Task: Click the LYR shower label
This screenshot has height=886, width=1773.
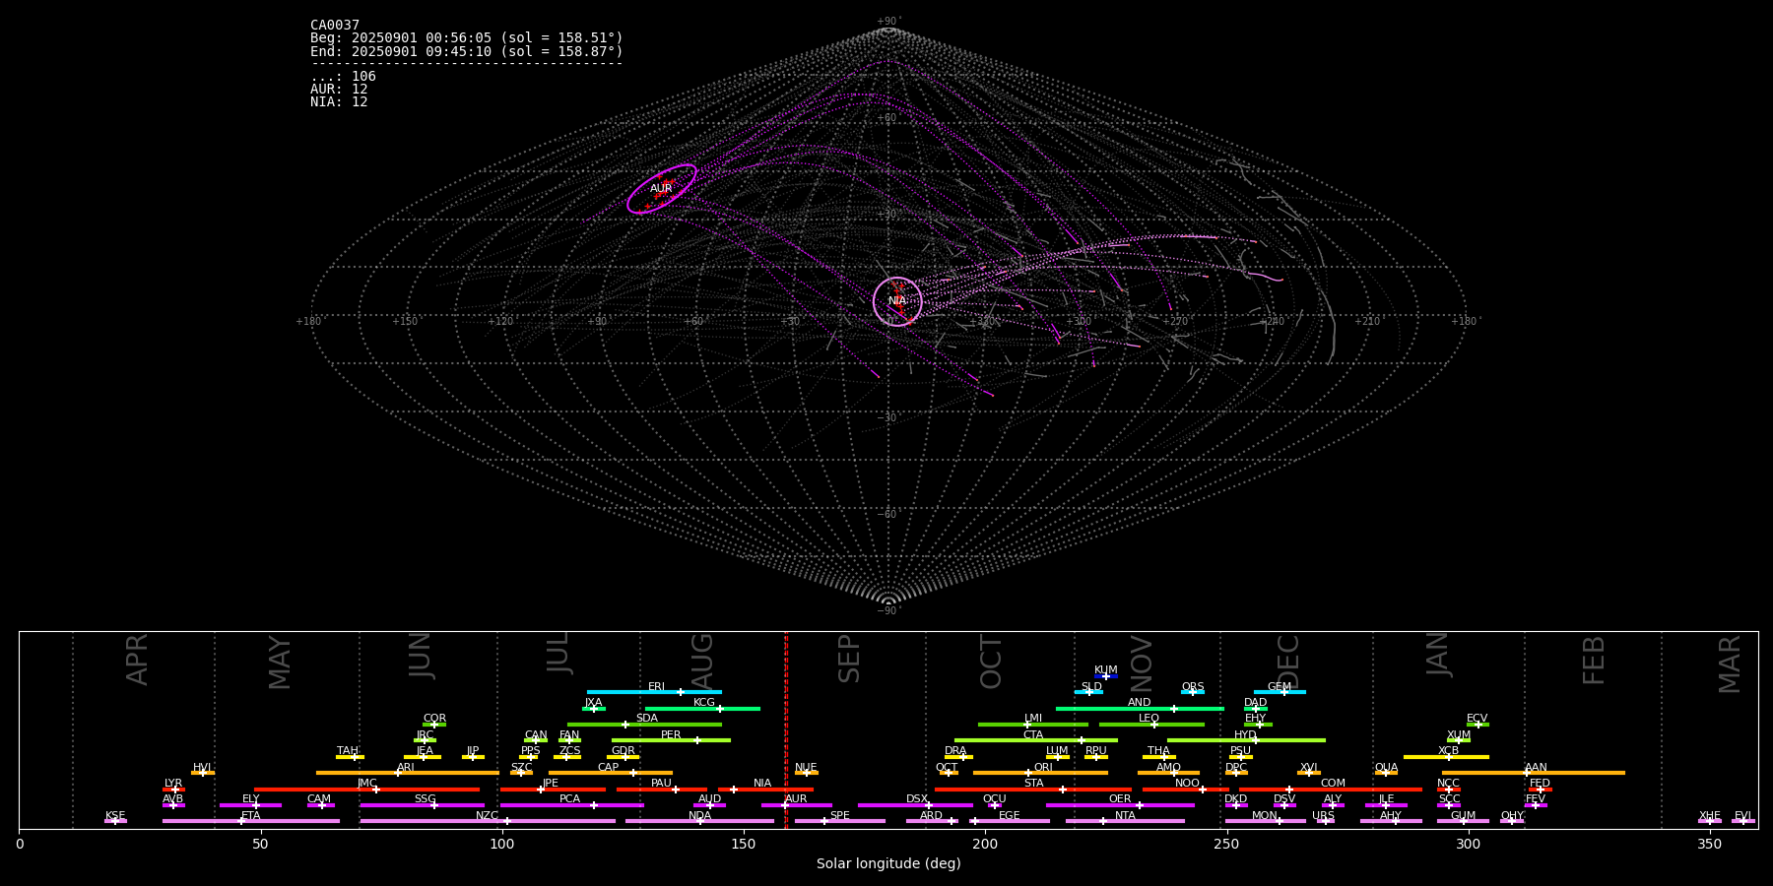Action: tap(173, 784)
